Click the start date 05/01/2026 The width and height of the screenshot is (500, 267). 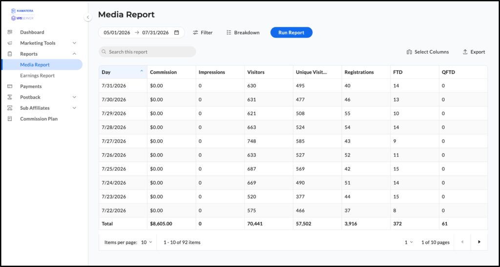click(117, 33)
